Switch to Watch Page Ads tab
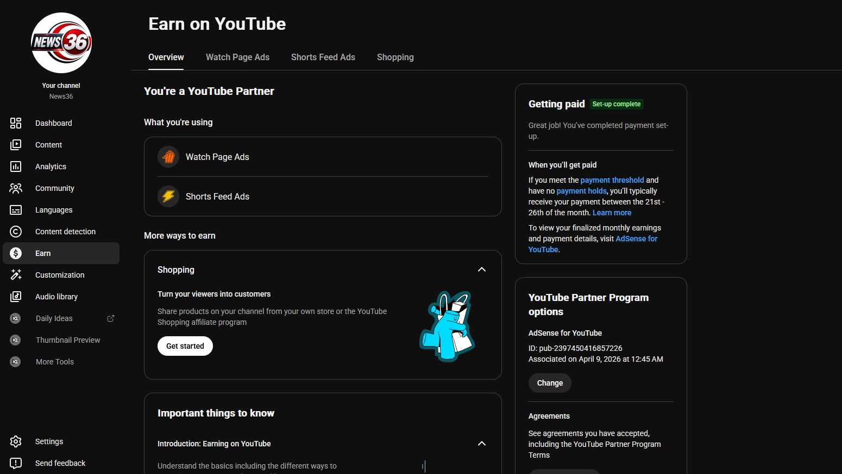The image size is (842, 474). pos(237,57)
